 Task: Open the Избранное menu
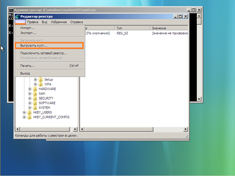pos(59,22)
